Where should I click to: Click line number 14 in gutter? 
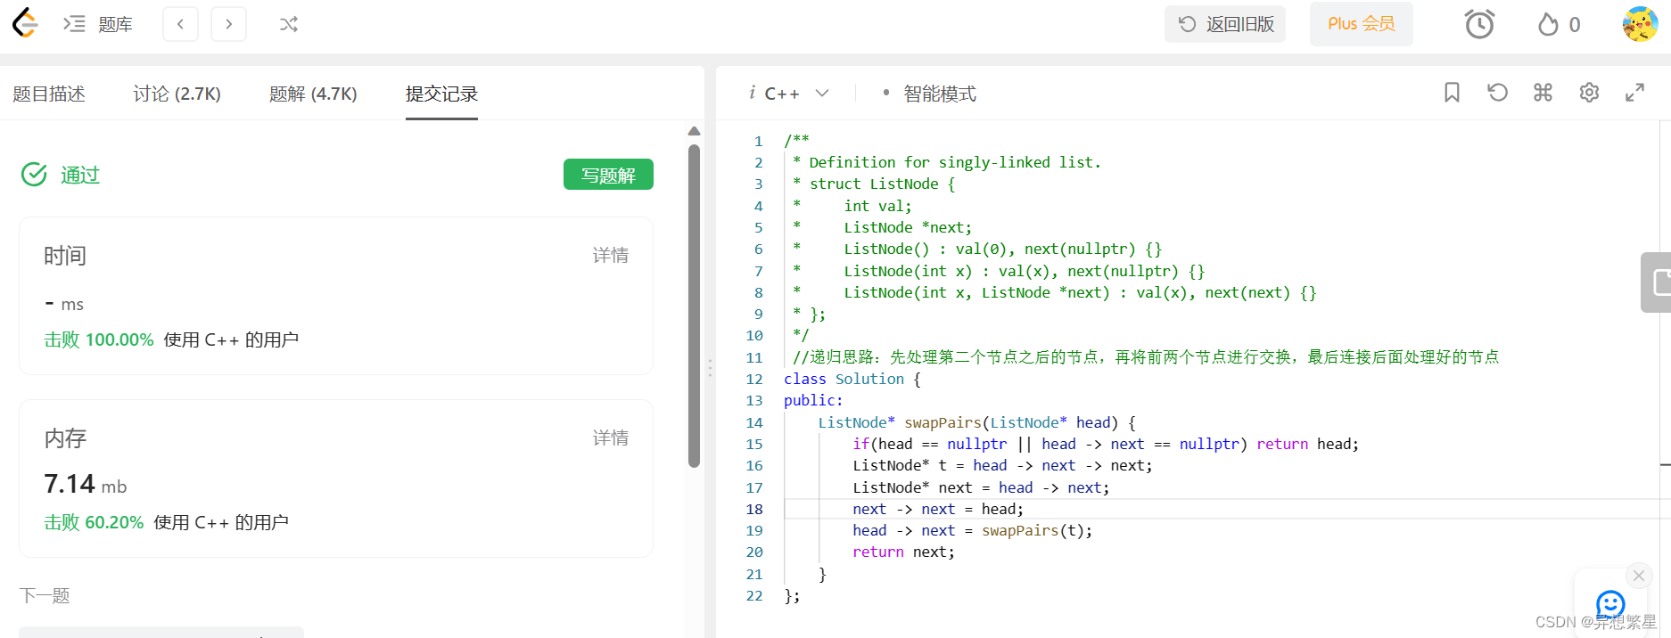pyautogui.click(x=754, y=422)
